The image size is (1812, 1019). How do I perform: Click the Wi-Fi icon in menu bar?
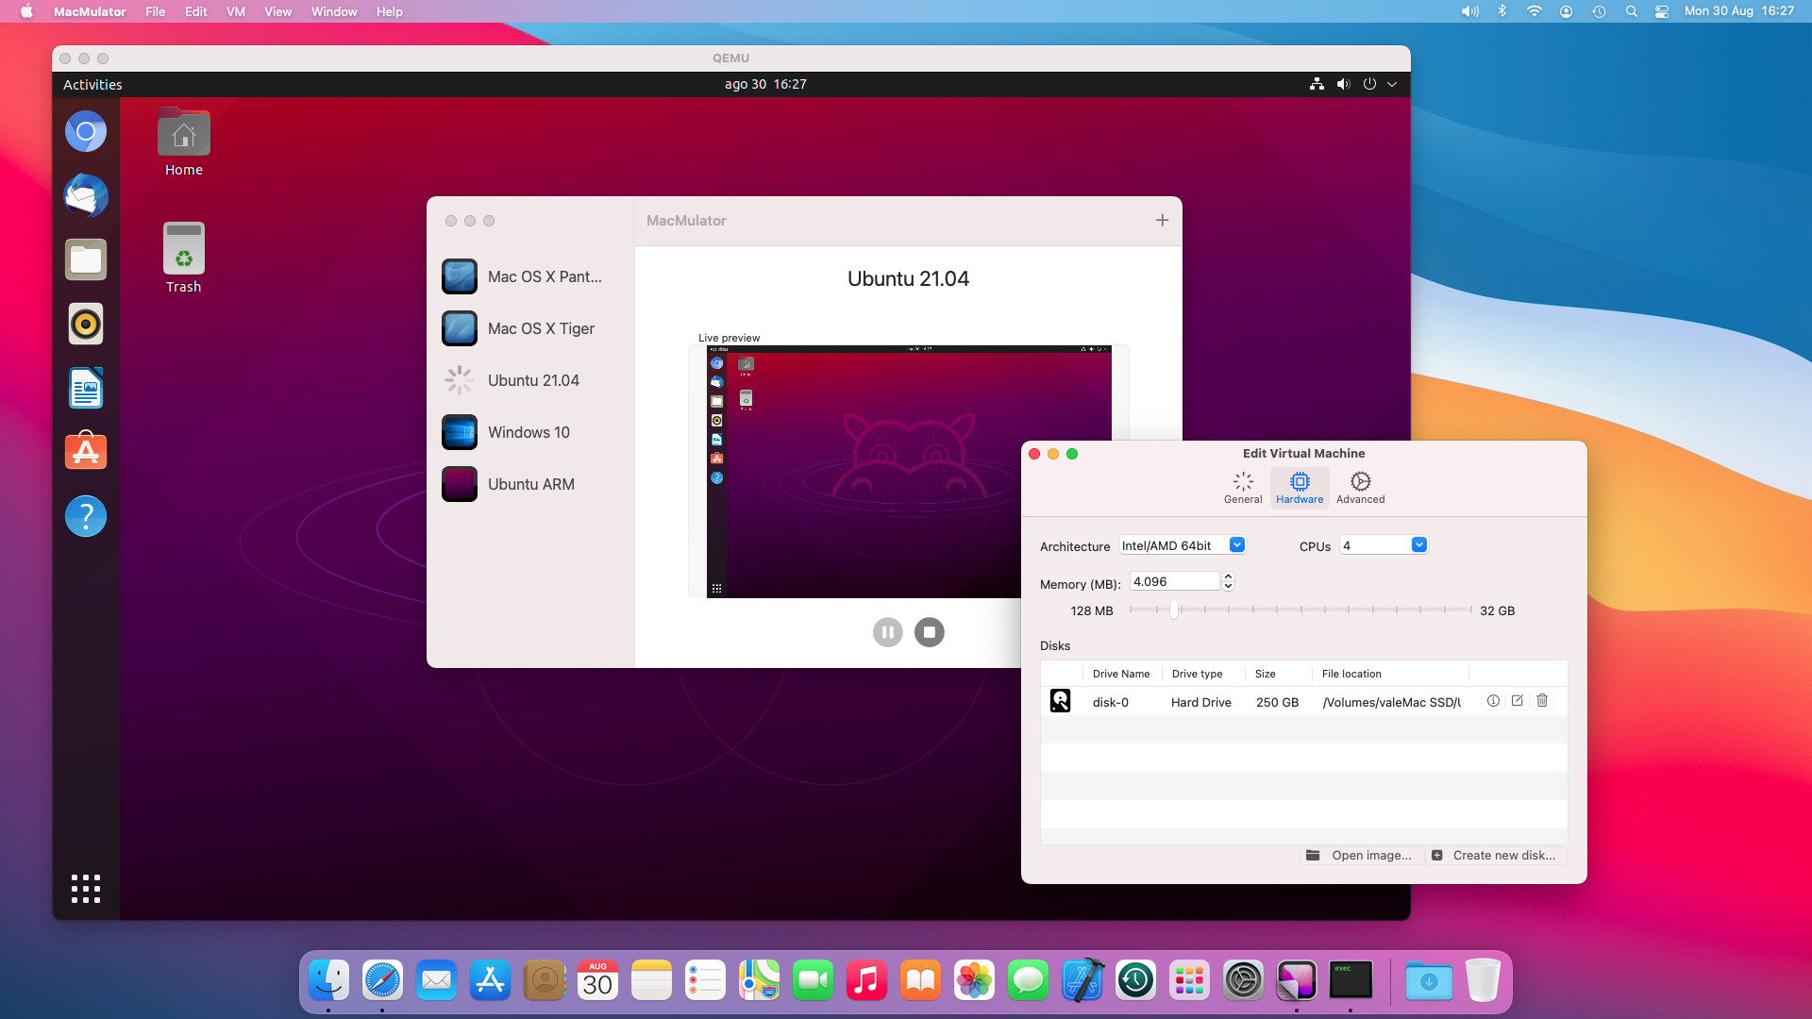pos(1535,11)
